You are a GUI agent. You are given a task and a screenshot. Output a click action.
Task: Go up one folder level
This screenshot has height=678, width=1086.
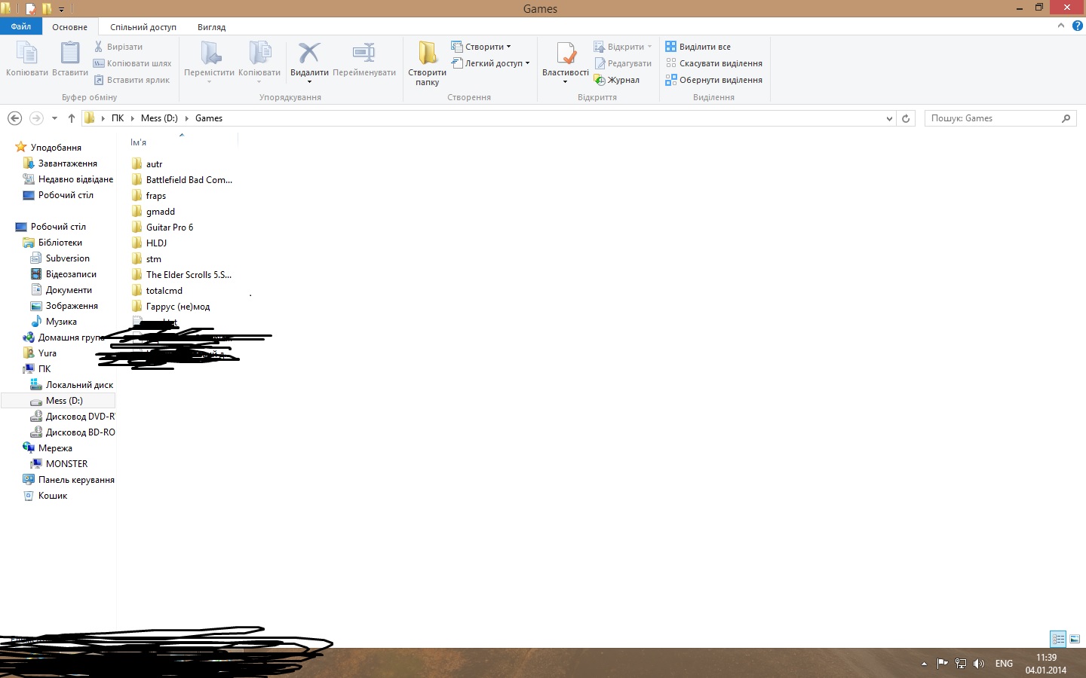[x=72, y=118]
